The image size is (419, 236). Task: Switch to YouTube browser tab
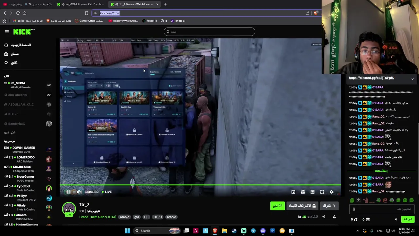coord(27,4)
